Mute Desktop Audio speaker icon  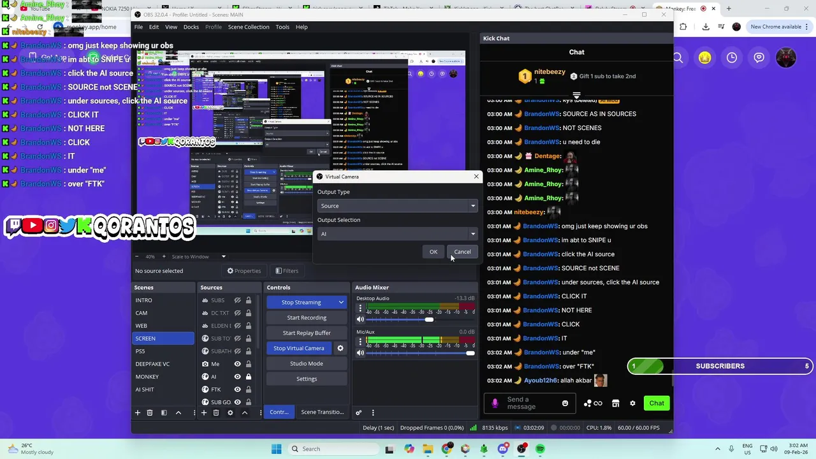click(x=360, y=319)
